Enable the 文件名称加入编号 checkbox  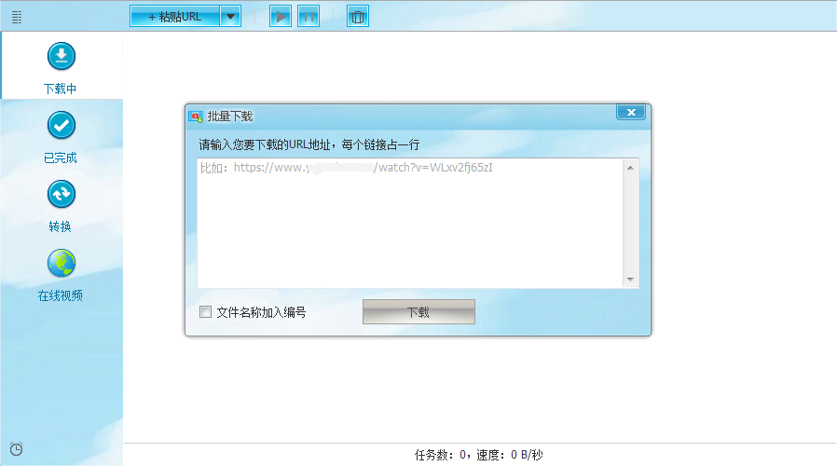tap(206, 312)
